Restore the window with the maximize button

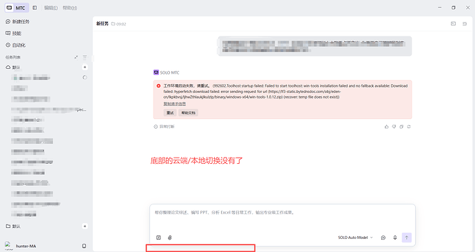pos(453,8)
